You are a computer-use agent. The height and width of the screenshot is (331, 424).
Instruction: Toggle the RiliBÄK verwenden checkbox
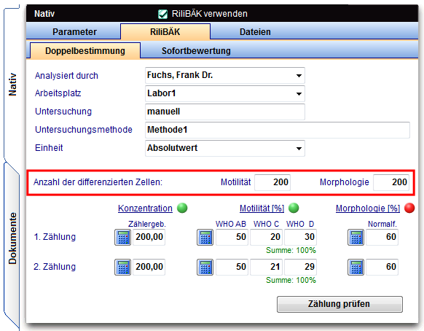[162, 14]
